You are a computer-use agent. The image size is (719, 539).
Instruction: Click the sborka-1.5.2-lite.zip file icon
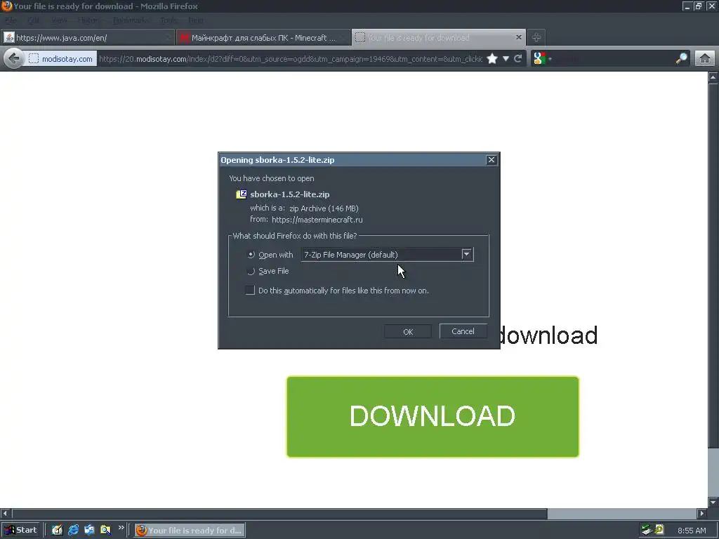[x=242, y=194]
